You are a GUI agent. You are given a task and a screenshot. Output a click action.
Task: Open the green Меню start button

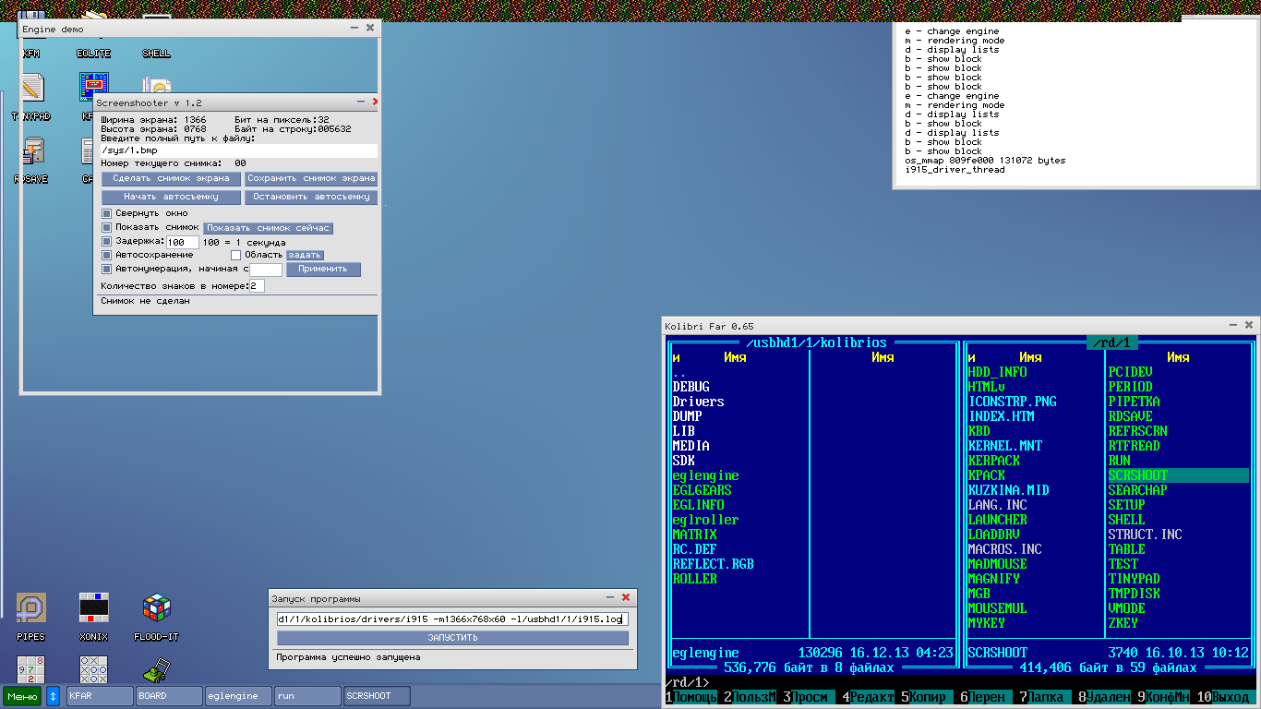click(22, 696)
